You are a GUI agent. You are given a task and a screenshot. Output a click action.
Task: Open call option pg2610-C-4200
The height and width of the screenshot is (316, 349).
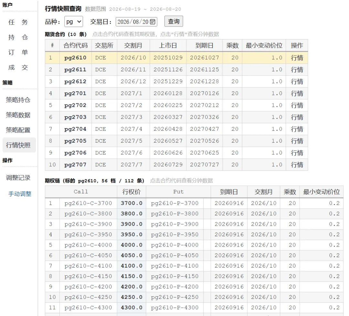pyautogui.click(x=88, y=287)
